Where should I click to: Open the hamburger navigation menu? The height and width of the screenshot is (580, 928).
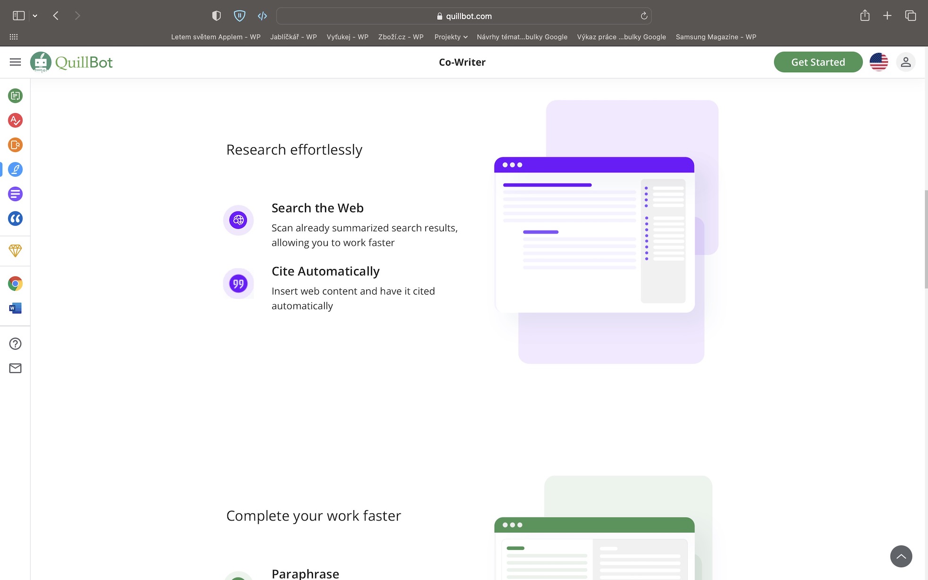pyautogui.click(x=15, y=62)
